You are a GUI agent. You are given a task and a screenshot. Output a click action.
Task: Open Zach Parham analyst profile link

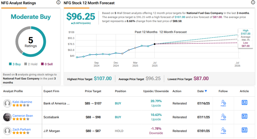point(22,129)
